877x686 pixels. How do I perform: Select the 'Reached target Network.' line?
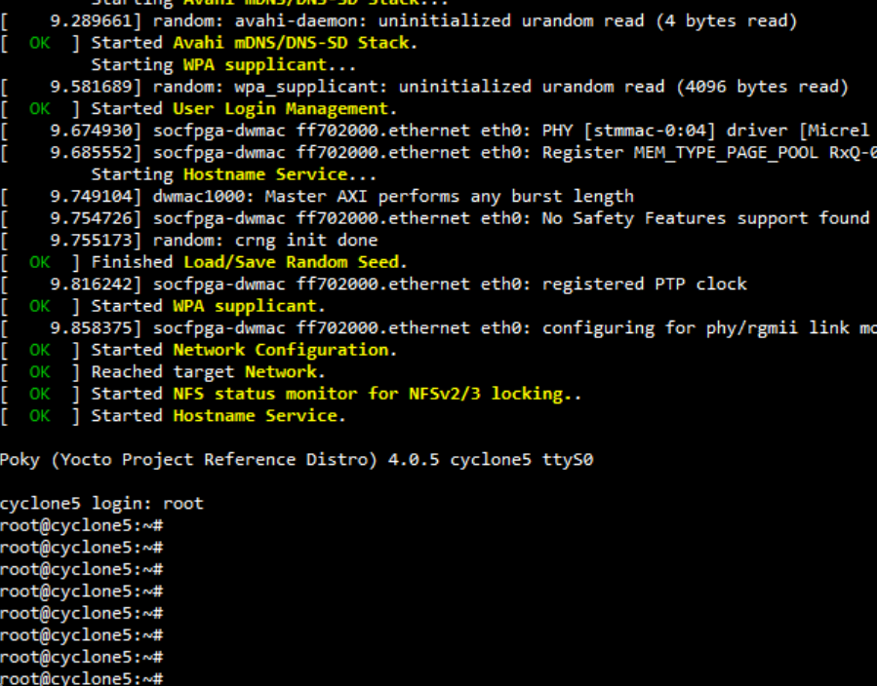[209, 372]
